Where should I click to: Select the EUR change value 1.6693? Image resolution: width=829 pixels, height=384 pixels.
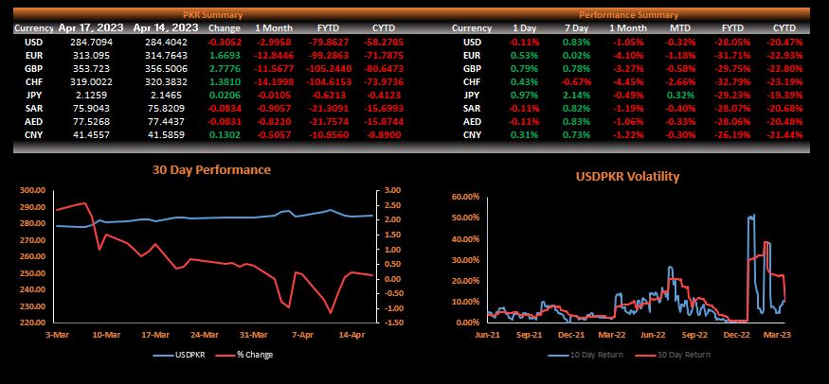225,56
